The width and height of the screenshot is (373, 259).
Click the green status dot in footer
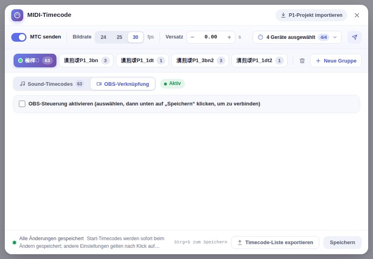pos(14,242)
